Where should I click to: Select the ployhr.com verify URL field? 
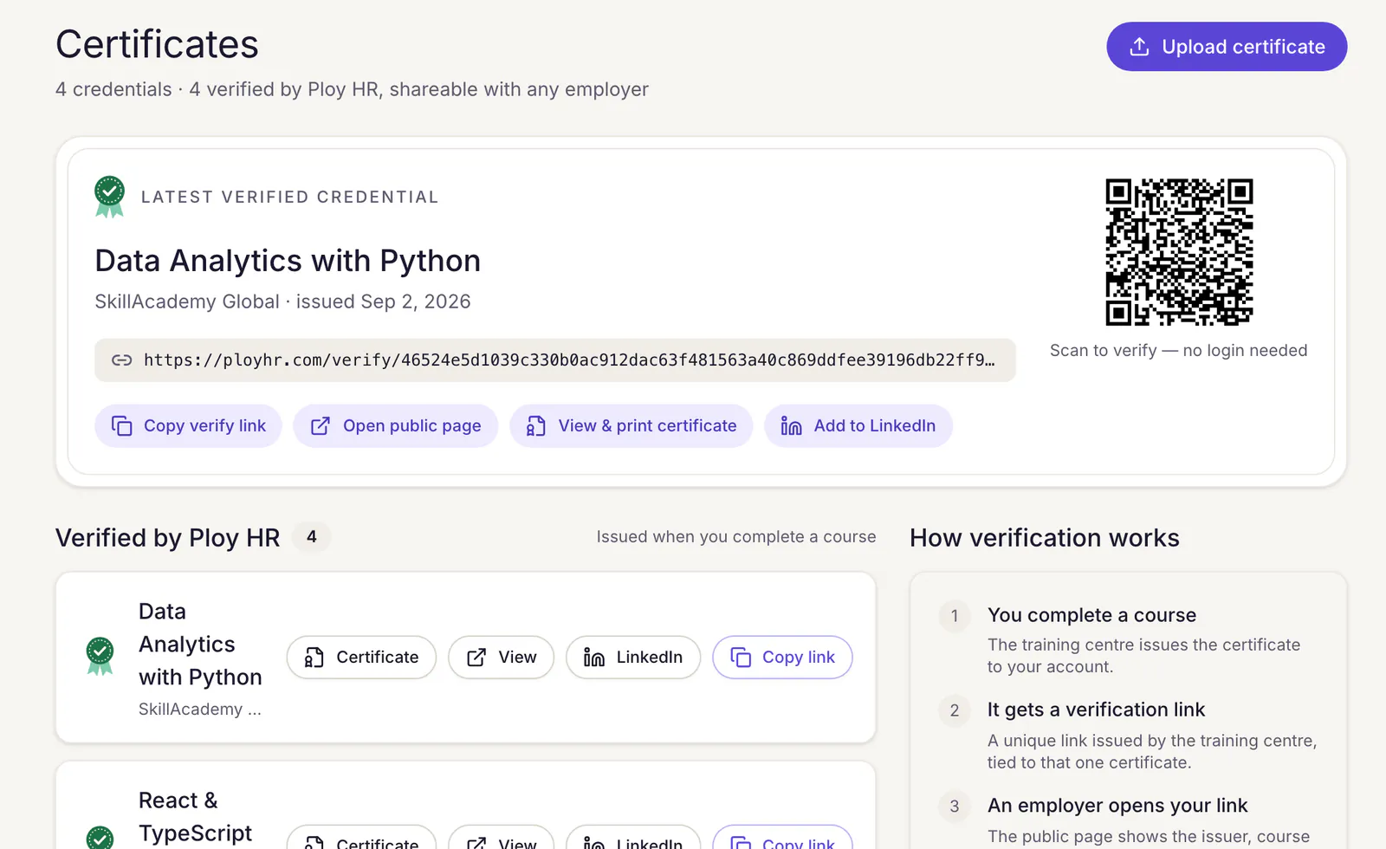click(x=555, y=360)
